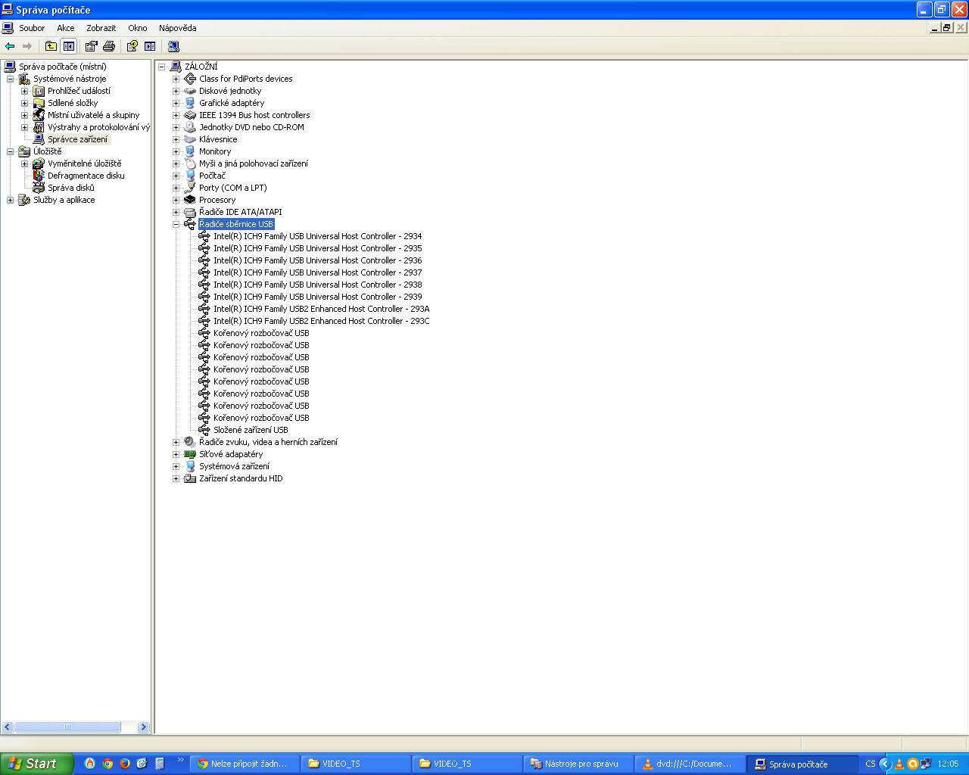Click the left pane horizontal scrollbar thumb
Screen dimensions: 969x775
tap(67, 727)
